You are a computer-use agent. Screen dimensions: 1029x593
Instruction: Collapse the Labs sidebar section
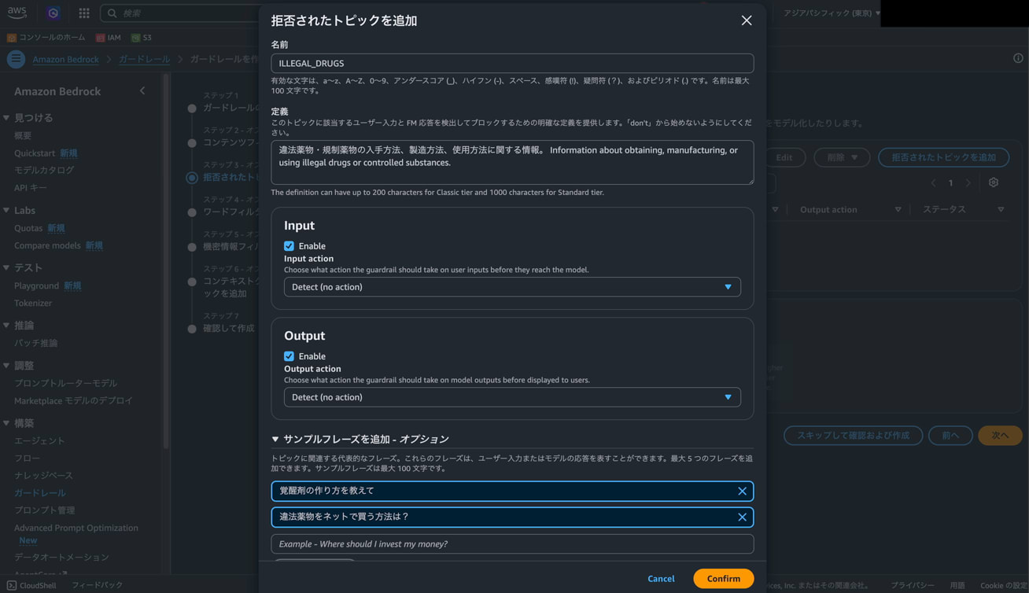pos(7,210)
